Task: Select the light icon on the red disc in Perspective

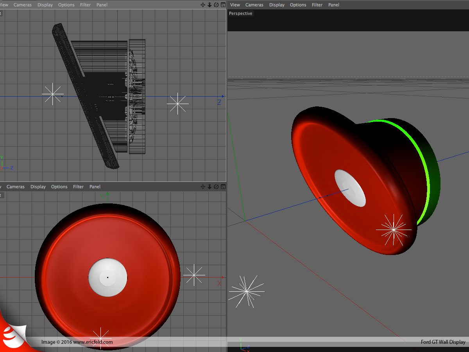Action: pyautogui.click(x=393, y=230)
